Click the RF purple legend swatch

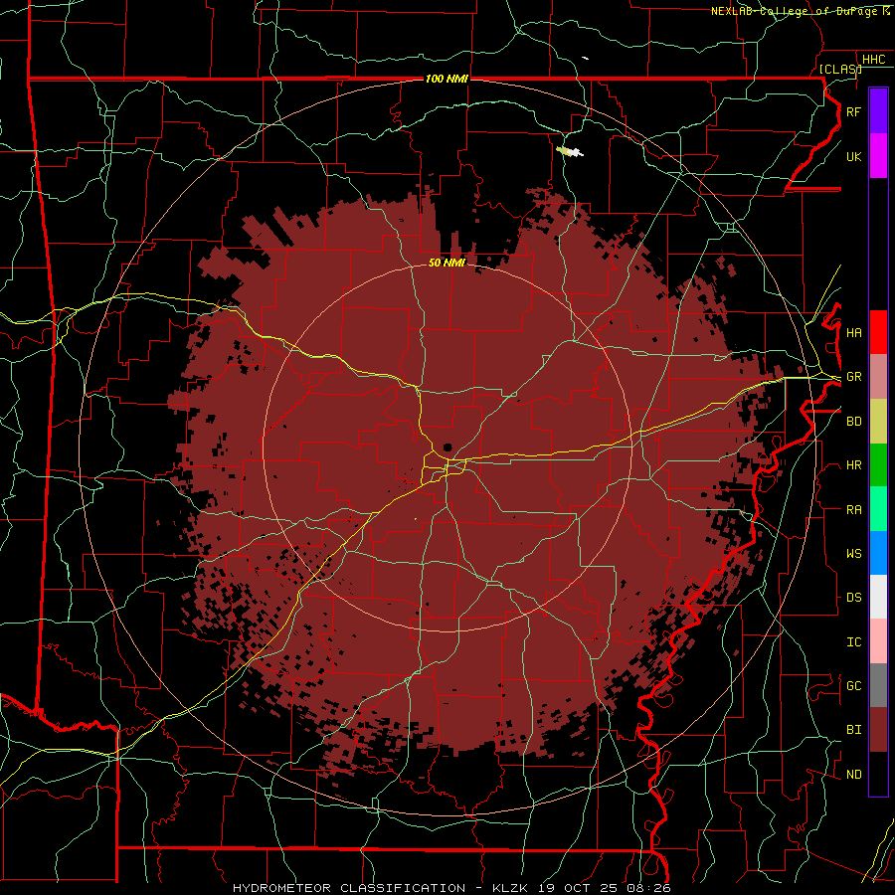click(878, 111)
